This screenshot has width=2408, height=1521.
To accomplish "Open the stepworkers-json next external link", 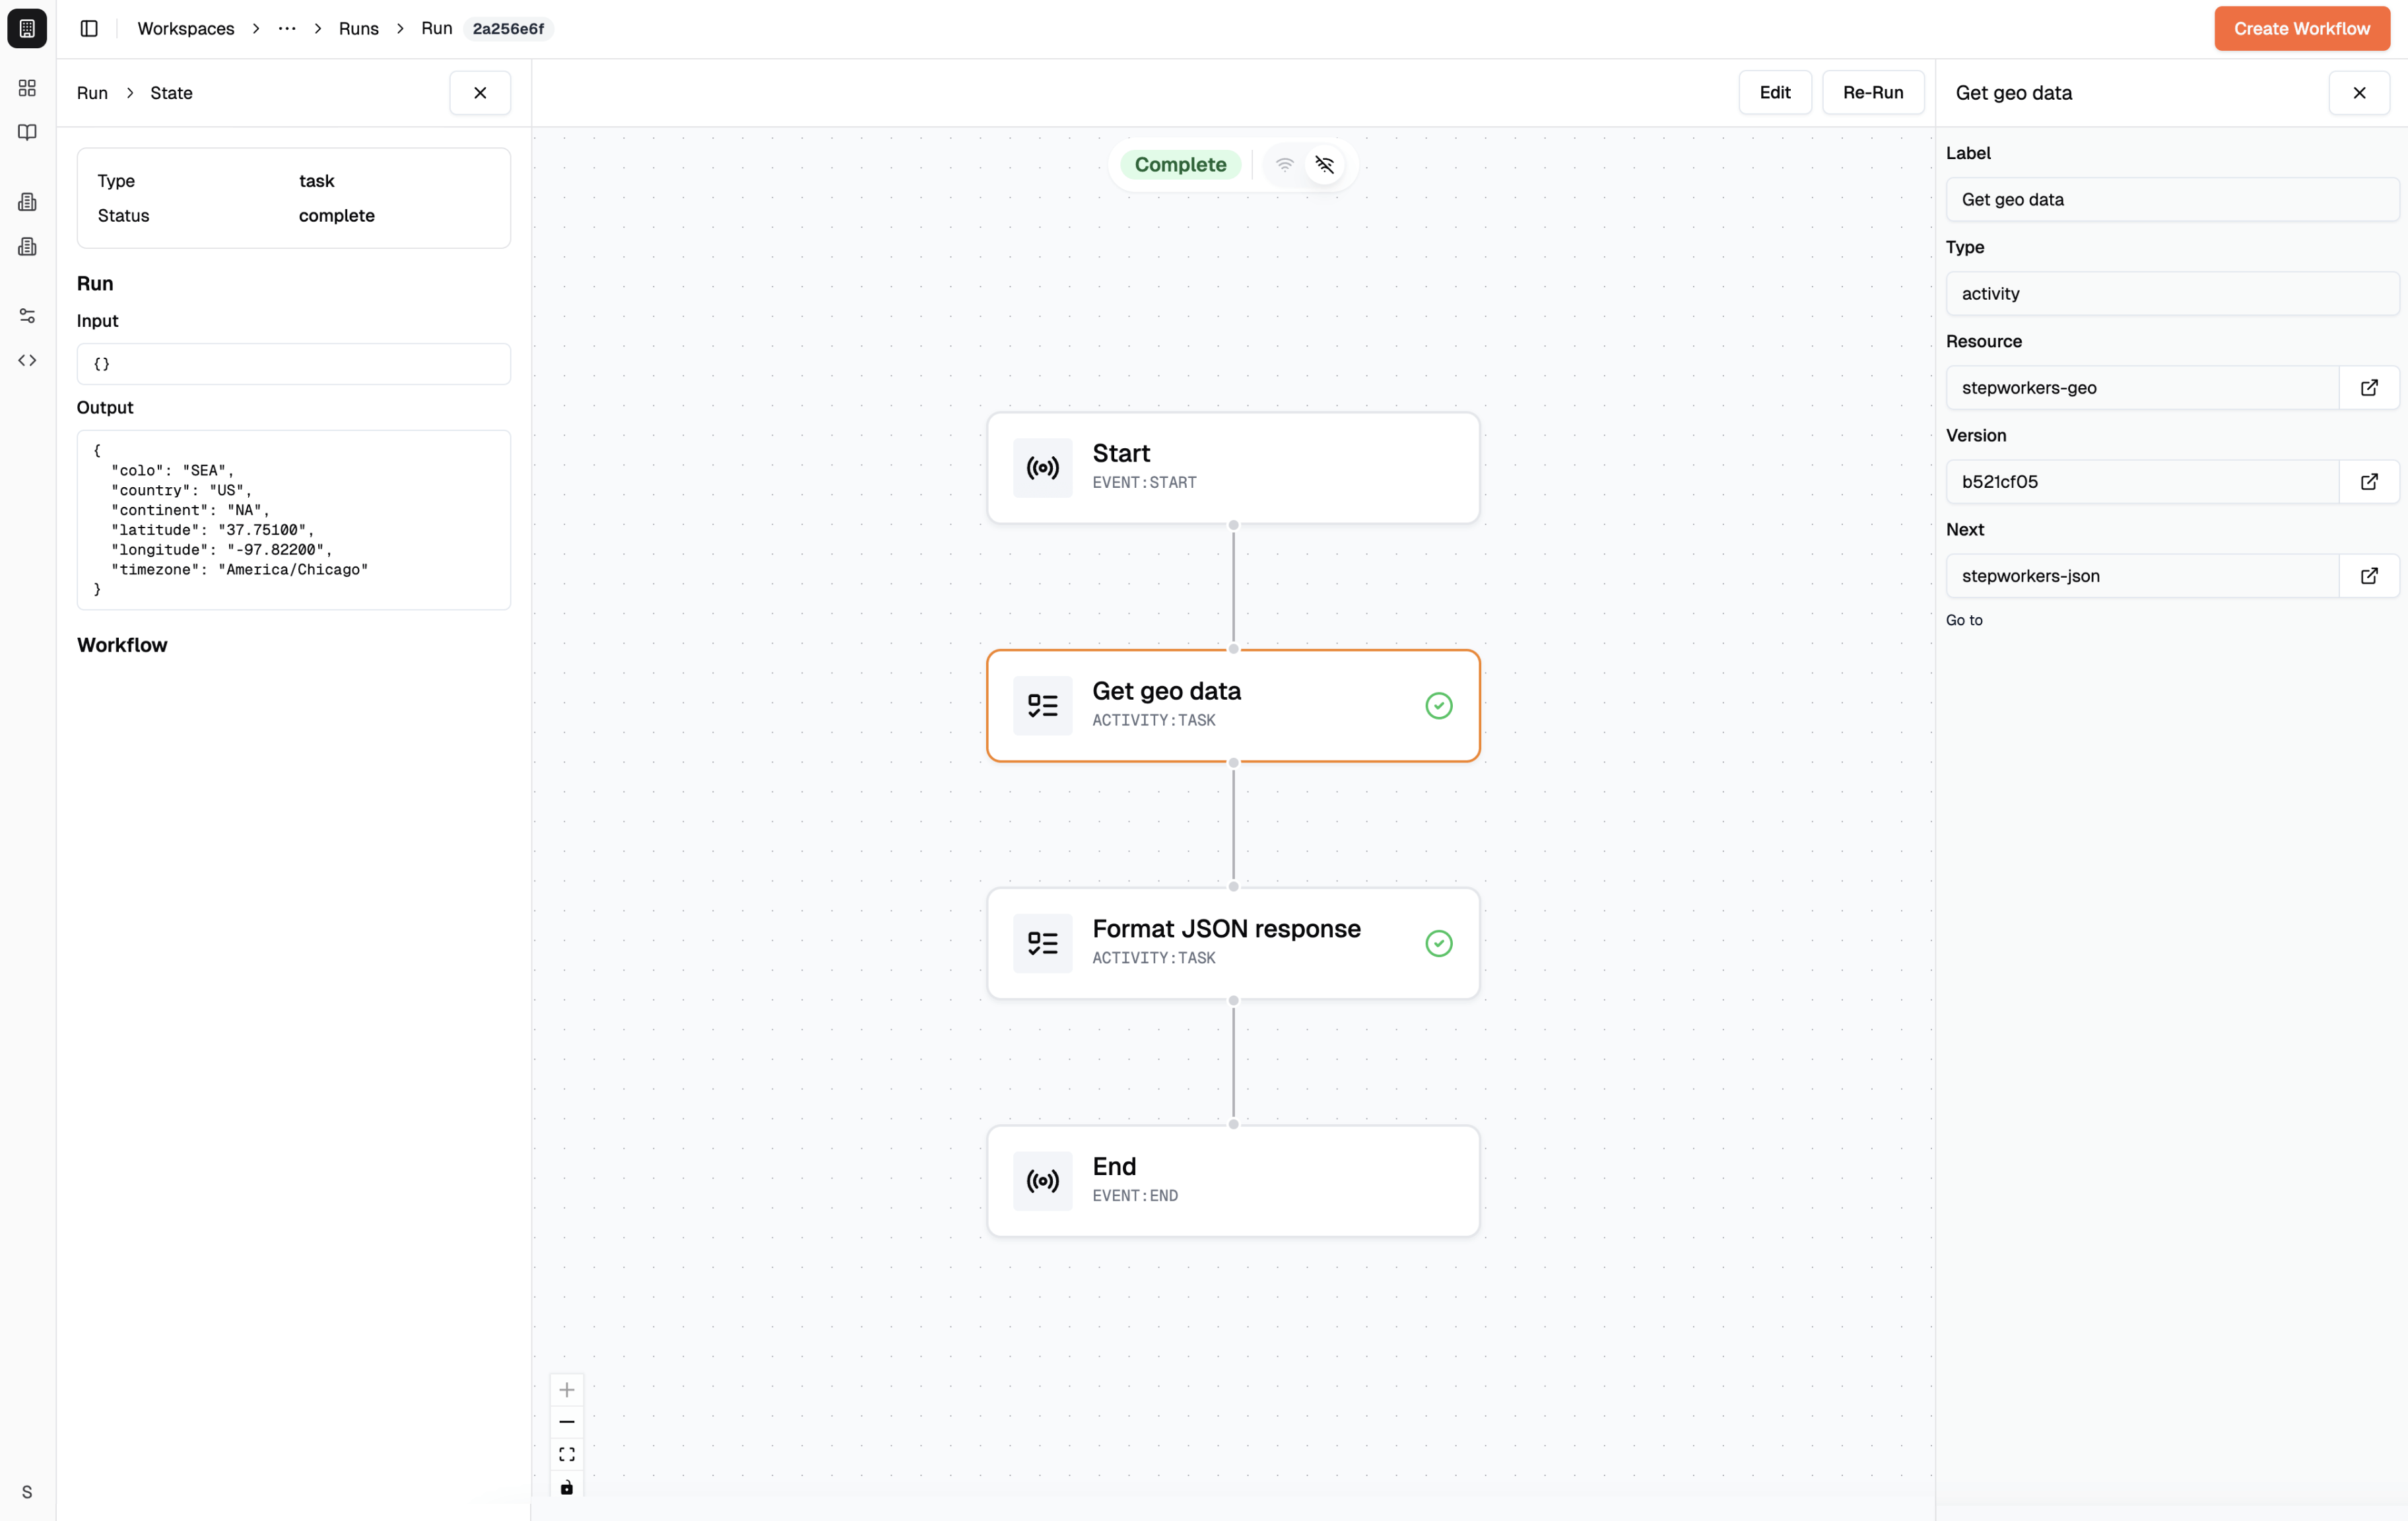I will pos(2368,576).
